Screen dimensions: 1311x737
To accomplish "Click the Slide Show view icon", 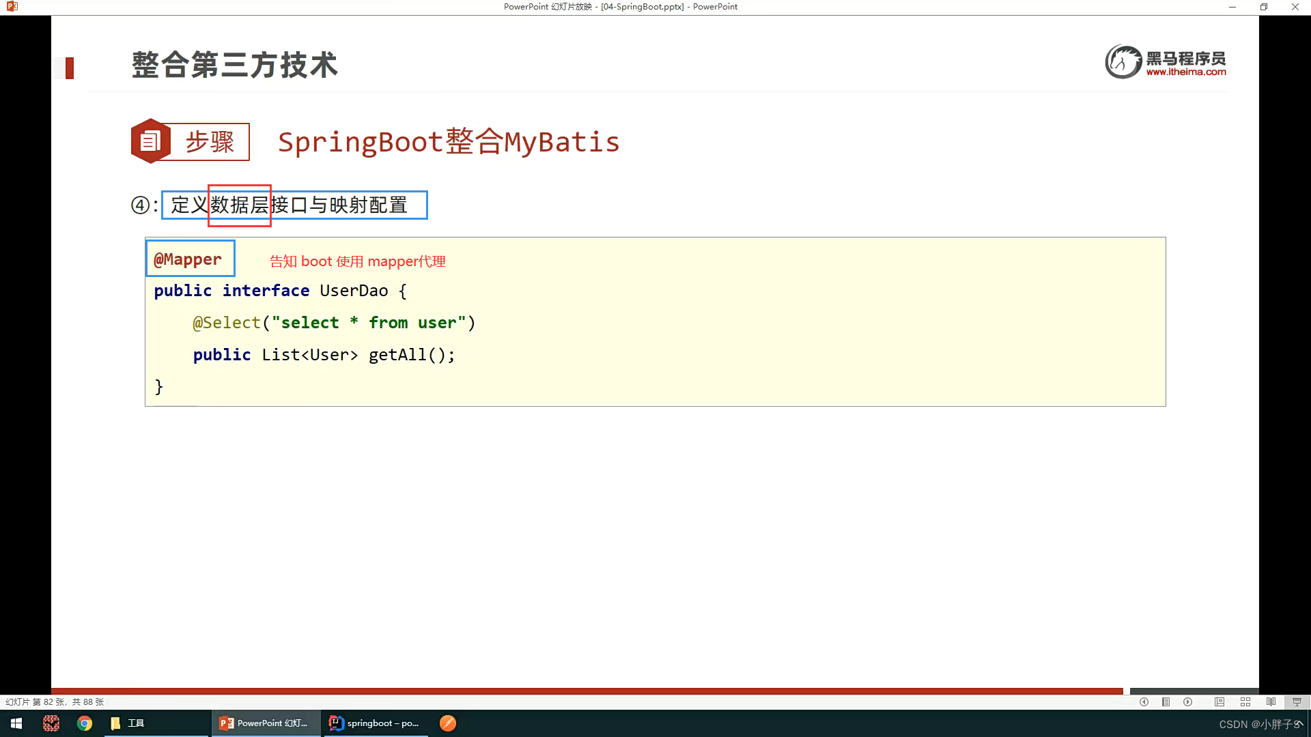I will (x=1297, y=702).
